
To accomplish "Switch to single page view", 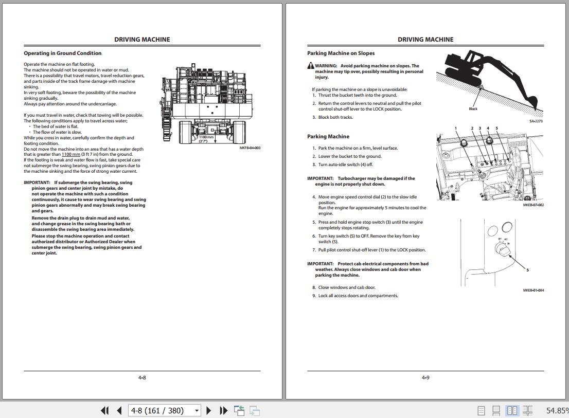I will tap(481, 410).
